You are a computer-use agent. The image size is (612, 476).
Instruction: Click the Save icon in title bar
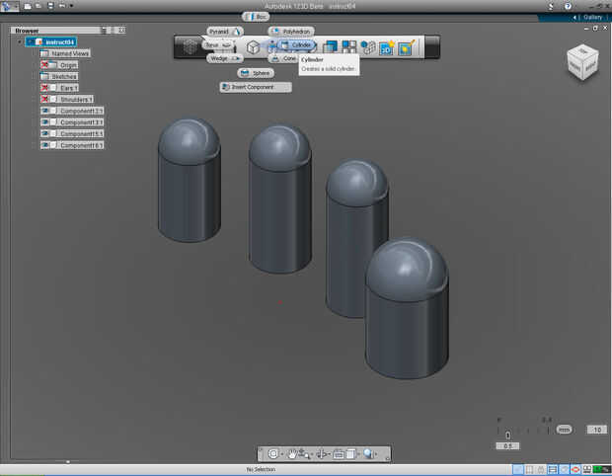(50, 6)
